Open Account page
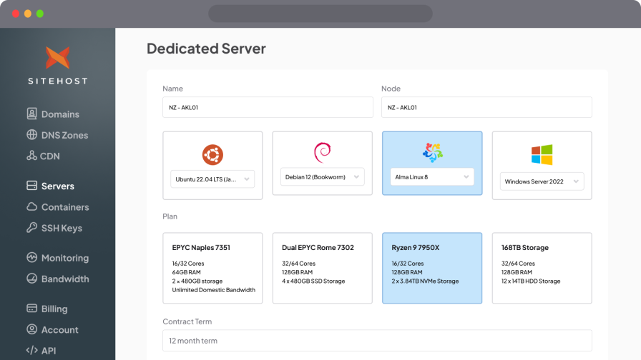Viewport: 641px width, 360px height. click(59, 330)
